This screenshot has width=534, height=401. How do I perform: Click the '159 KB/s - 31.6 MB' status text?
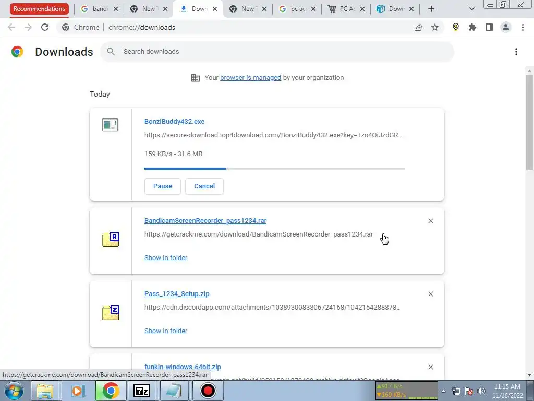[x=173, y=154]
